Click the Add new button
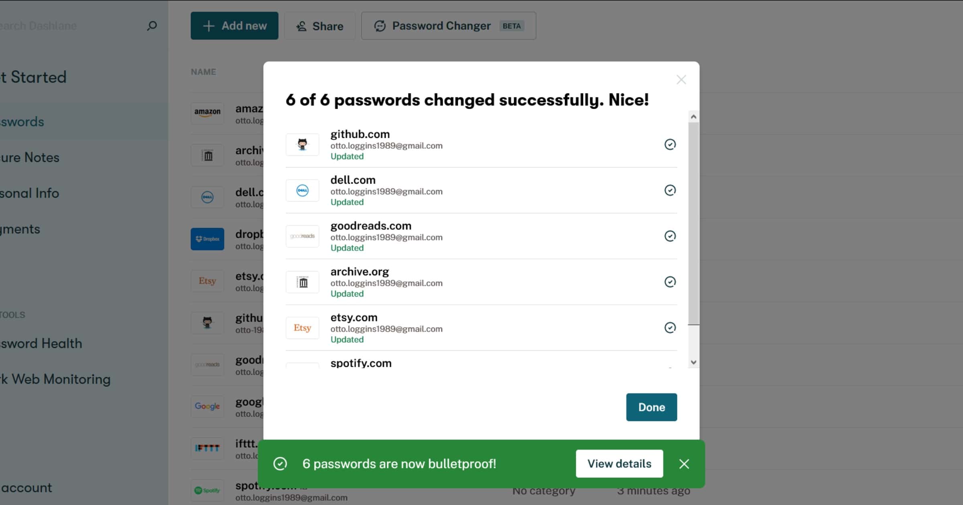 click(x=234, y=26)
